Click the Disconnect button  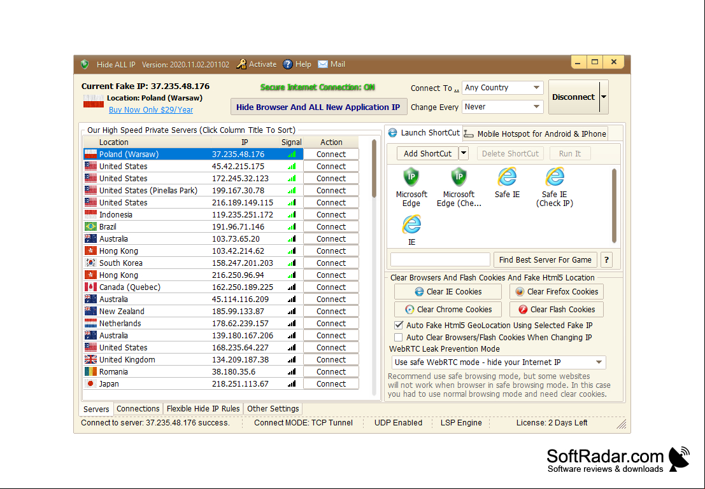coord(574,97)
